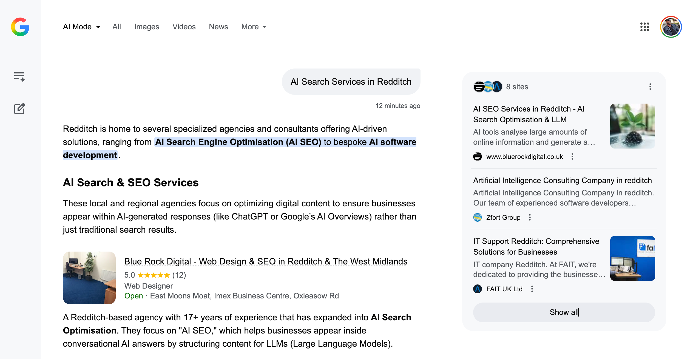Open Artificial Intelligence Consulting Company in redditch source

(x=562, y=180)
